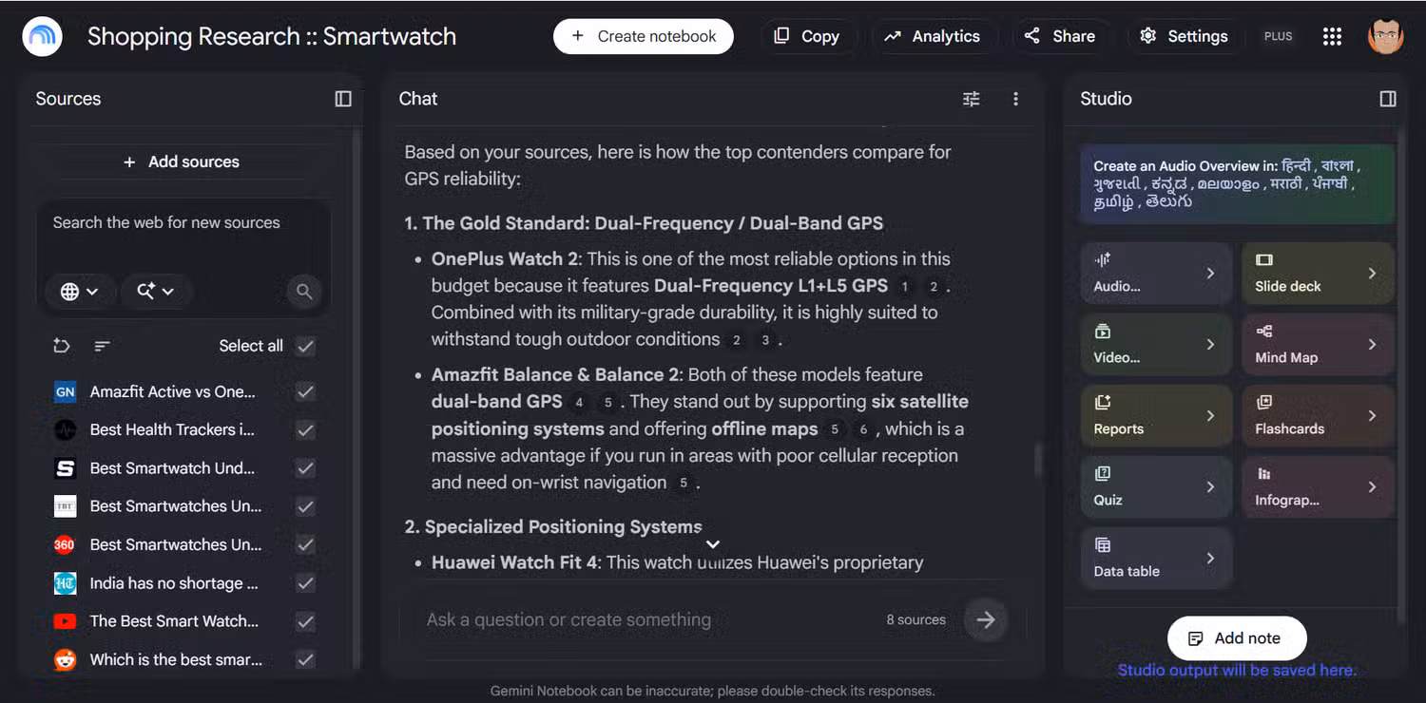Click the NotebookLM logo

coord(43,37)
